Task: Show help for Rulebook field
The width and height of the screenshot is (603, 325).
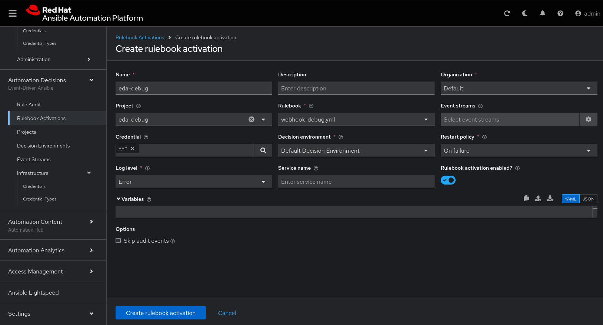Action: pos(311,106)
